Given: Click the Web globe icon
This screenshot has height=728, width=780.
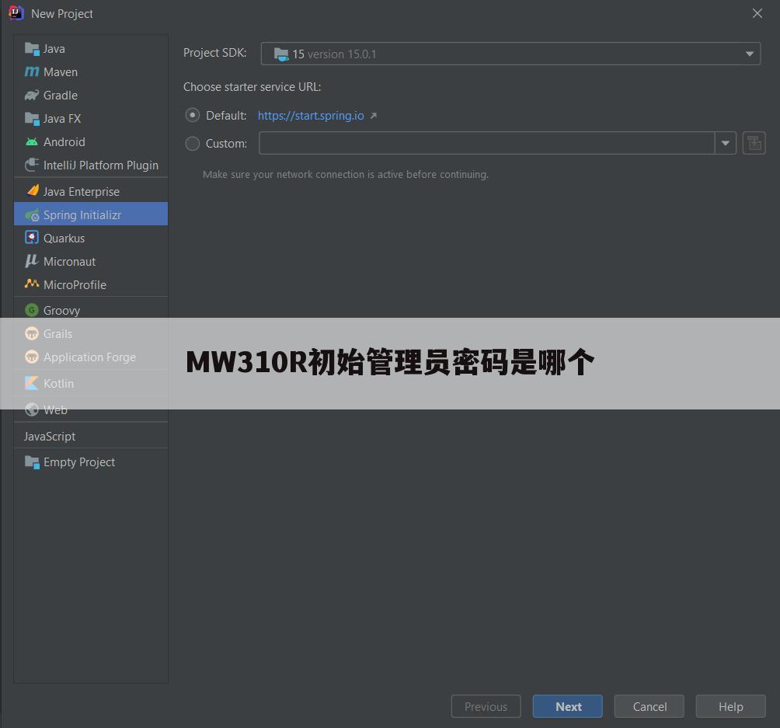Looking at the screenshot, I should (x=32, y=409).
